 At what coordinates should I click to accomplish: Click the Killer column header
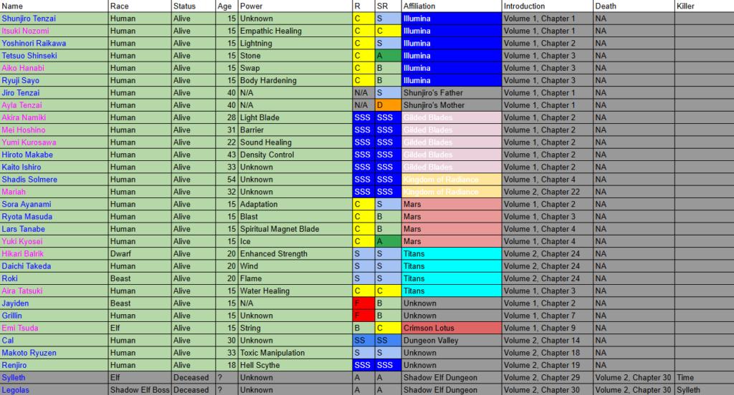click(685, 6)
